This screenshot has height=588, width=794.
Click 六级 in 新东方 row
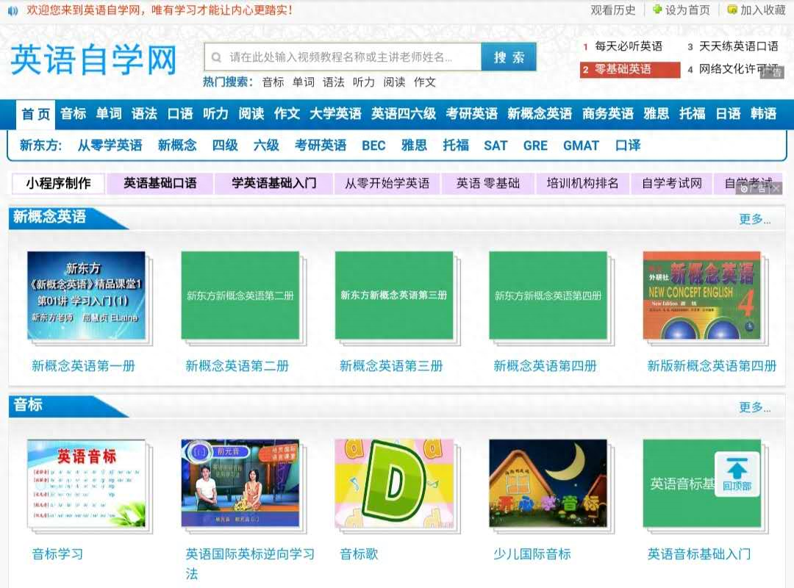click(x=266, y=146)
